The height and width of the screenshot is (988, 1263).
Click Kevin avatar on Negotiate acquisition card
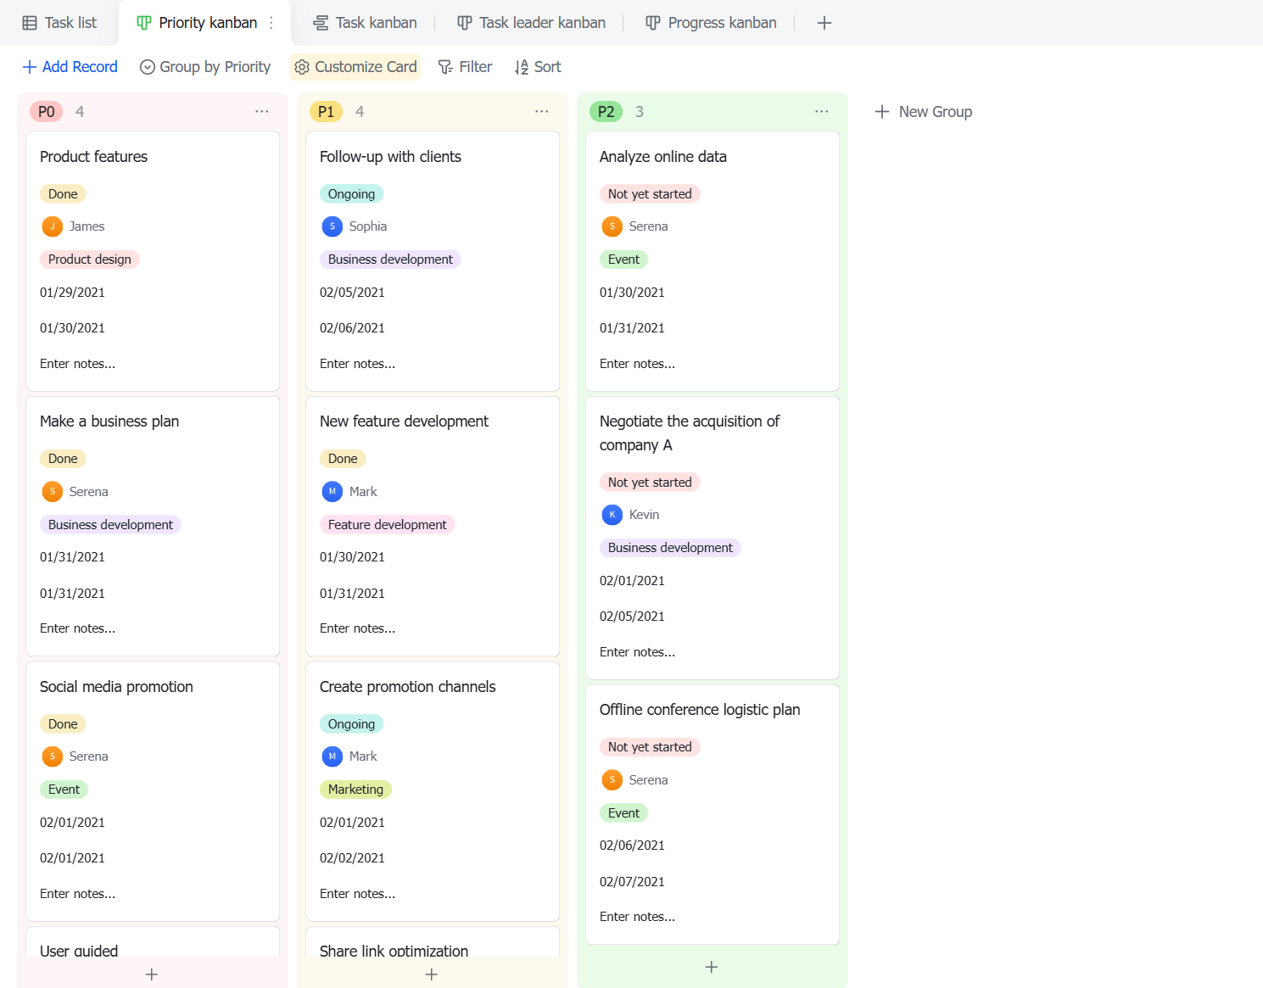click(x=612, y=515)
